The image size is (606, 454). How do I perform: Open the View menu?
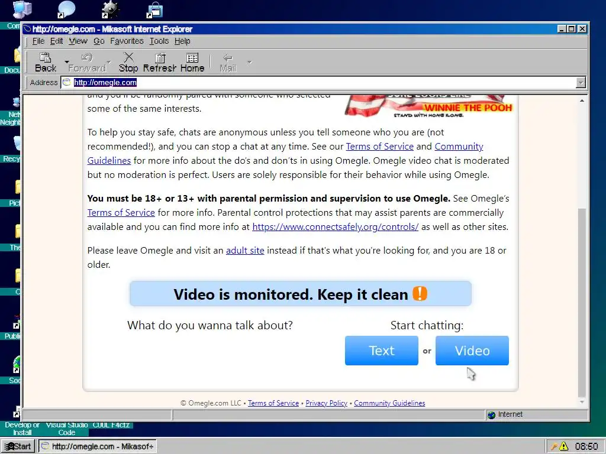click(x=78, y=41)
